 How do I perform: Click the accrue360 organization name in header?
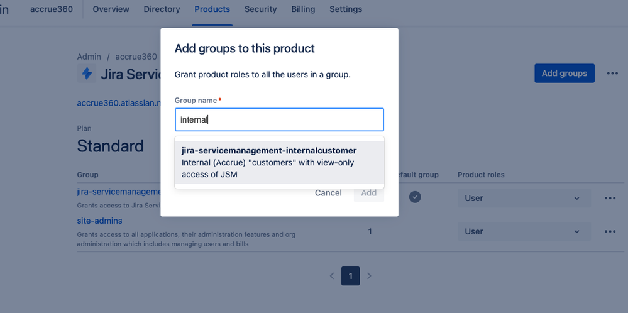52,9
